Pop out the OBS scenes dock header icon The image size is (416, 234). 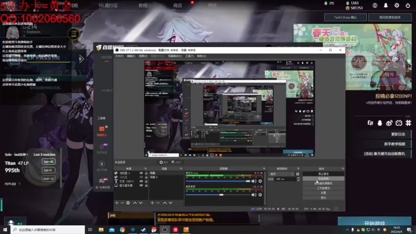(181, 168)
